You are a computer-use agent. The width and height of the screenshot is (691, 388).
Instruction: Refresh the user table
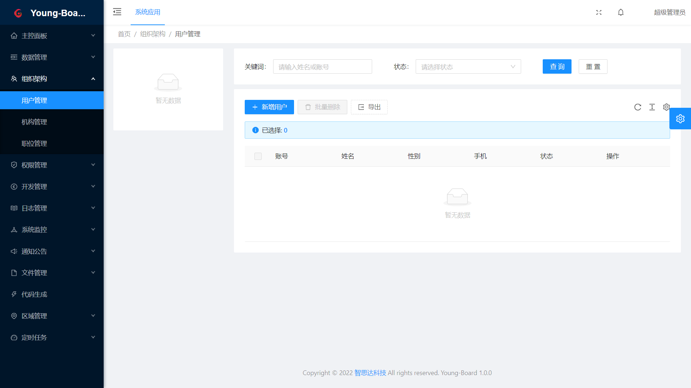click(638, 107)
